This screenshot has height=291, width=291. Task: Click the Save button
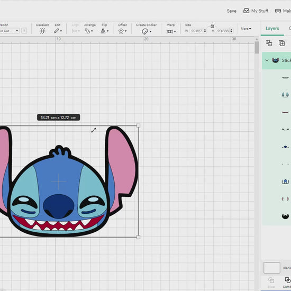231,11
